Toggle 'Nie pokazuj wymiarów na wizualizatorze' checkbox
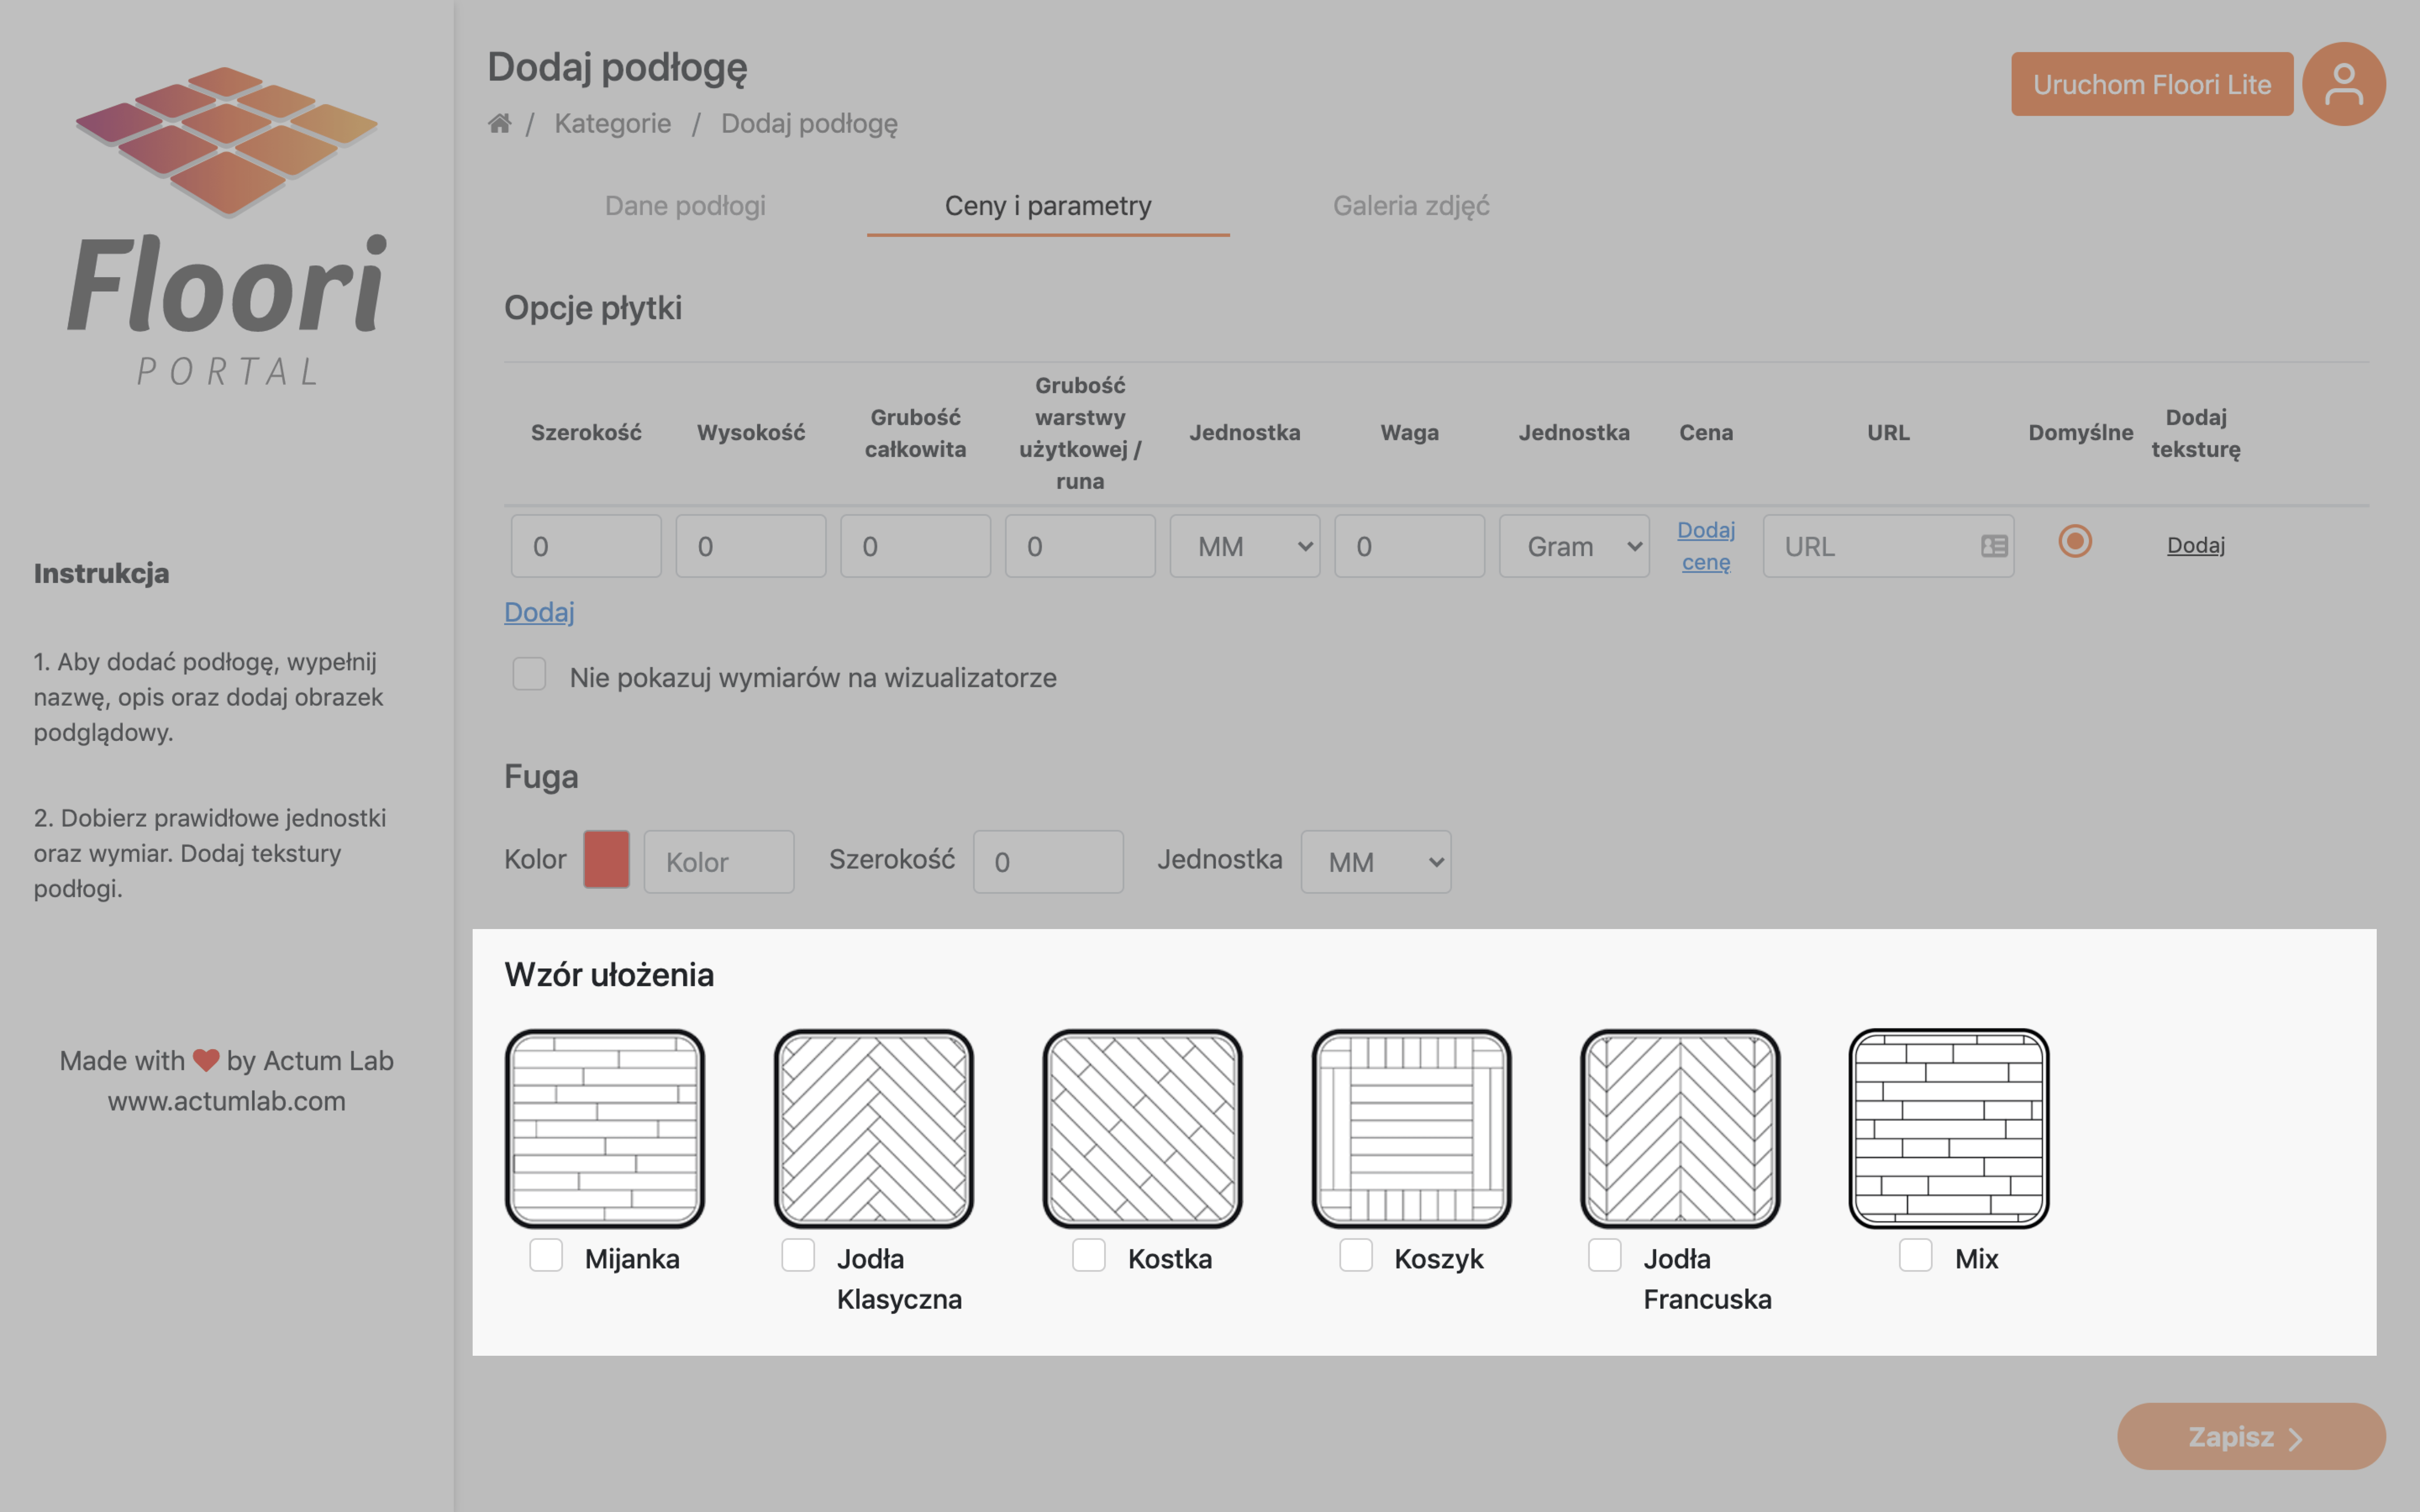 point(529,674)
